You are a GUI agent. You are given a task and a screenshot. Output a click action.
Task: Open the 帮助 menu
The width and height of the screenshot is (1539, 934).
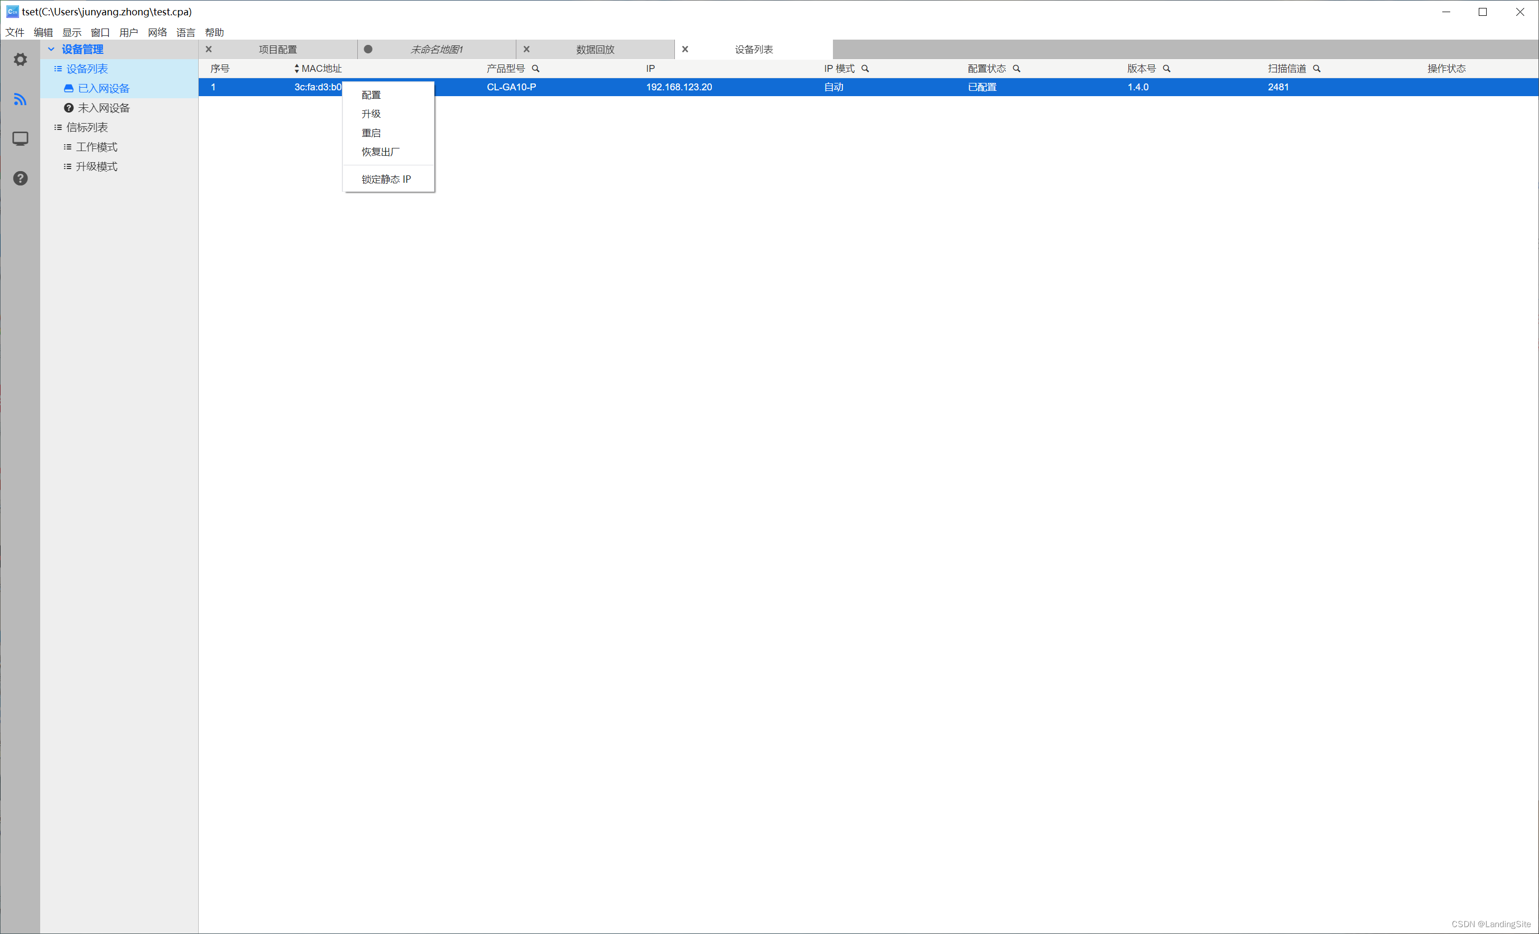214,32
